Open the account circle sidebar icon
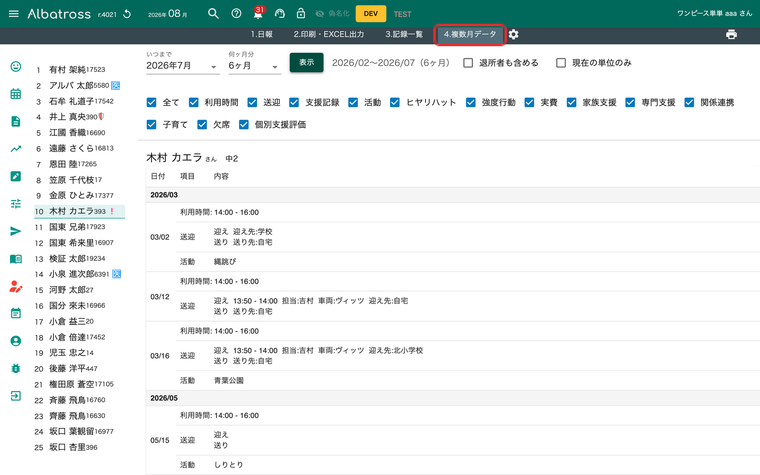 [16, 341]
